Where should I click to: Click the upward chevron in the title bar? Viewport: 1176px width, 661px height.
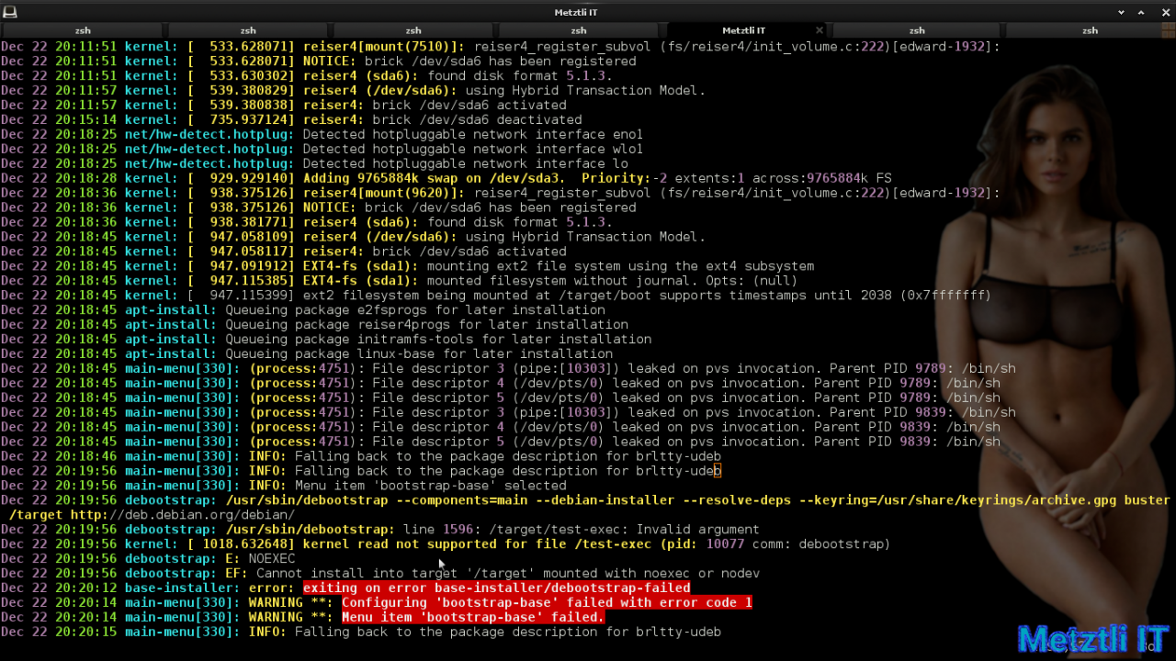pyautogui.click(x=1142, y=12)
